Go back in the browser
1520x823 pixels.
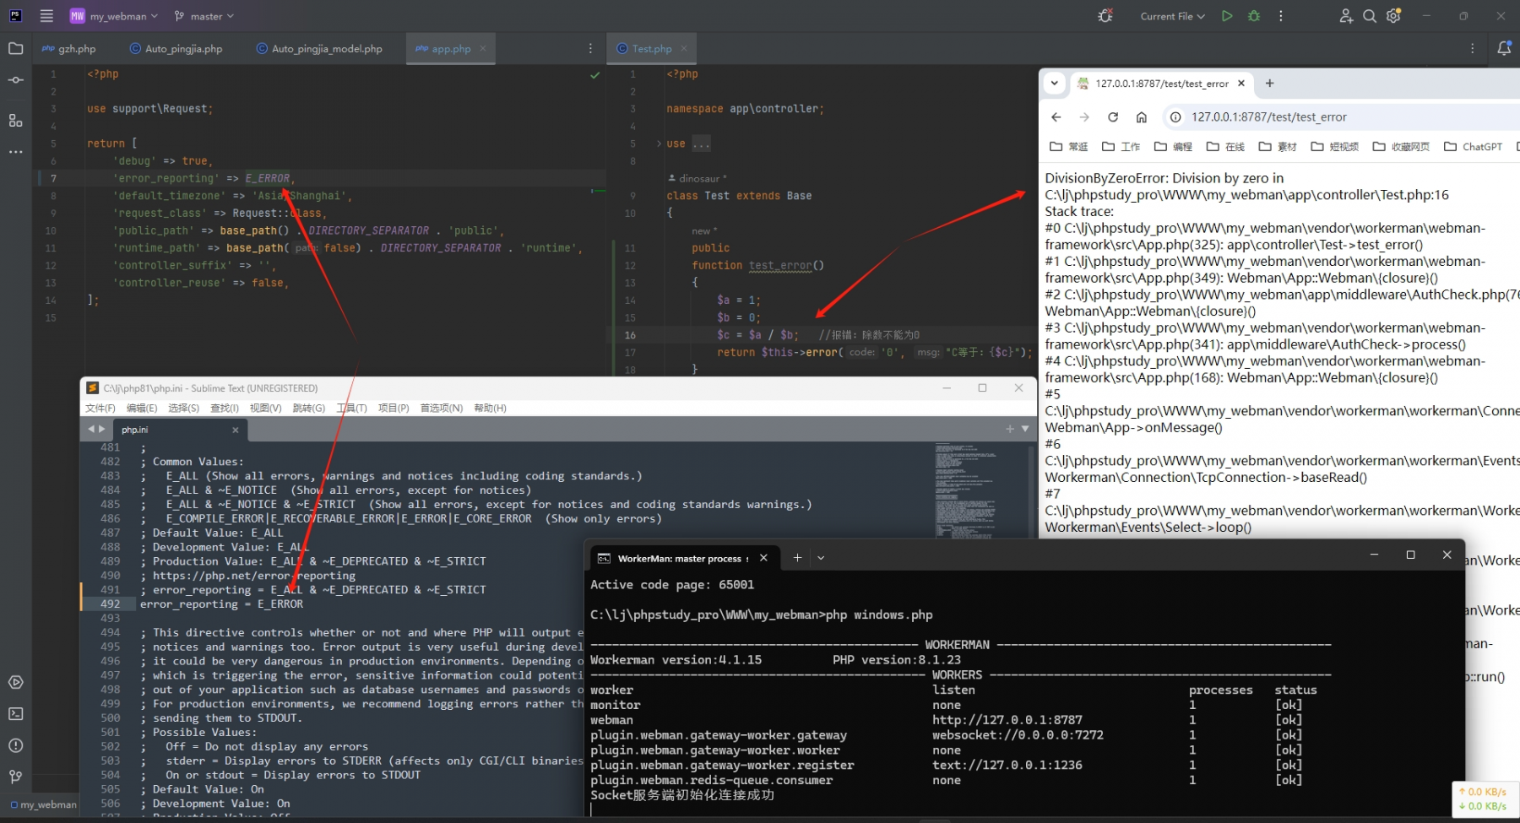tap(1056, 117)
